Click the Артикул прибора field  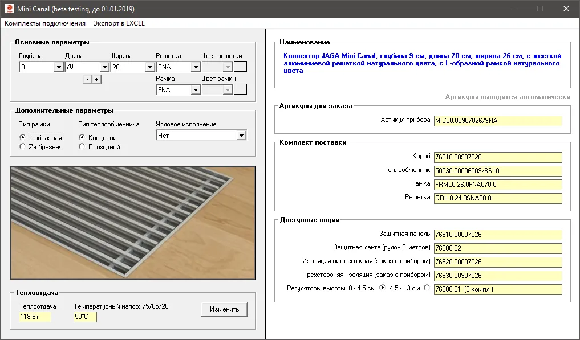[498, 121]
